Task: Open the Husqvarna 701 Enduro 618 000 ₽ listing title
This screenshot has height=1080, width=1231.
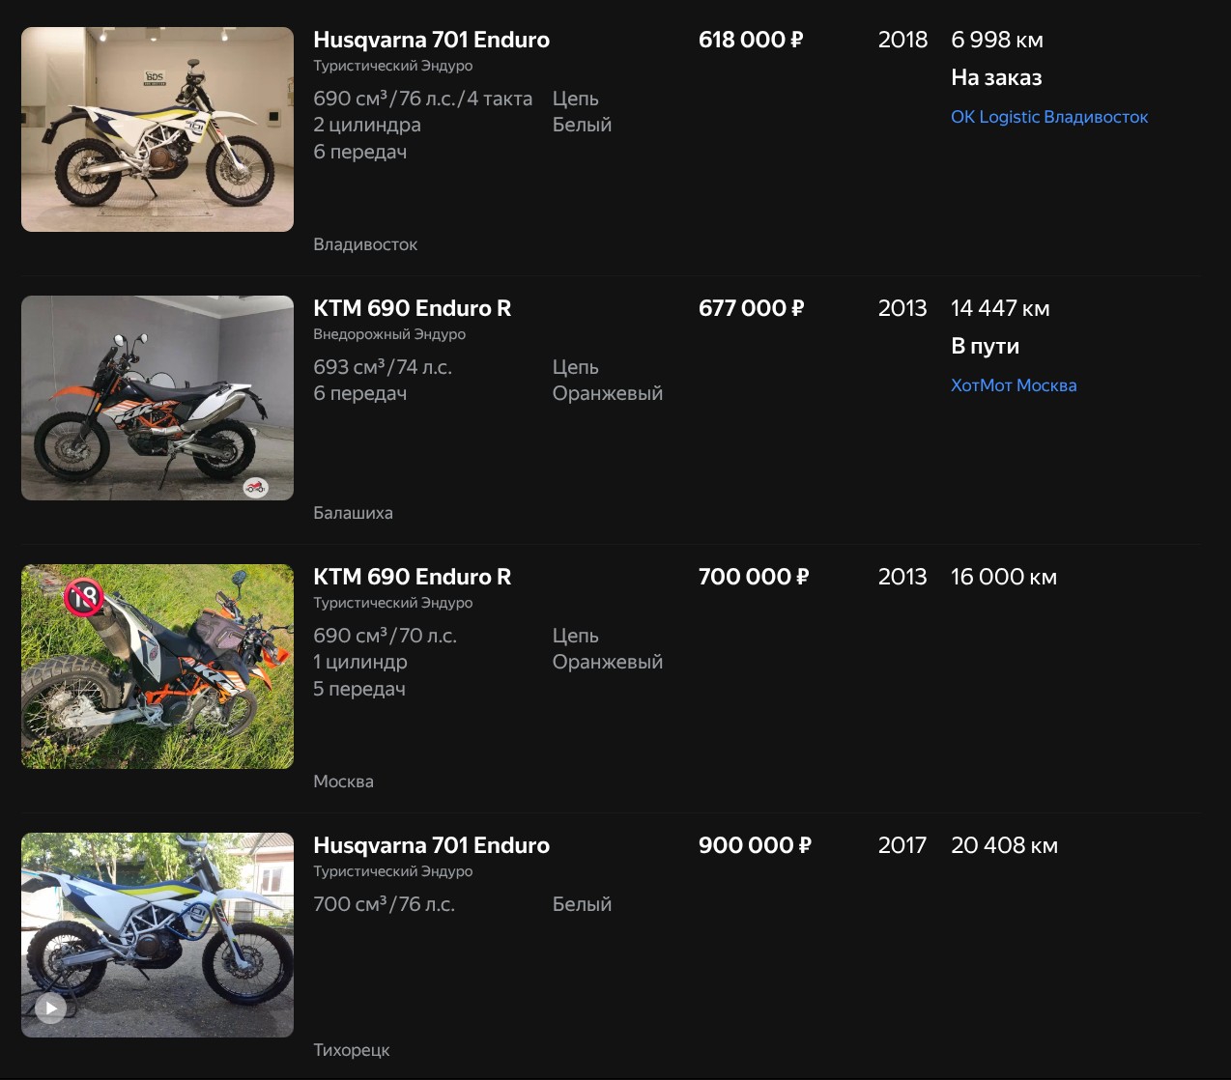Action: (431, 40)
